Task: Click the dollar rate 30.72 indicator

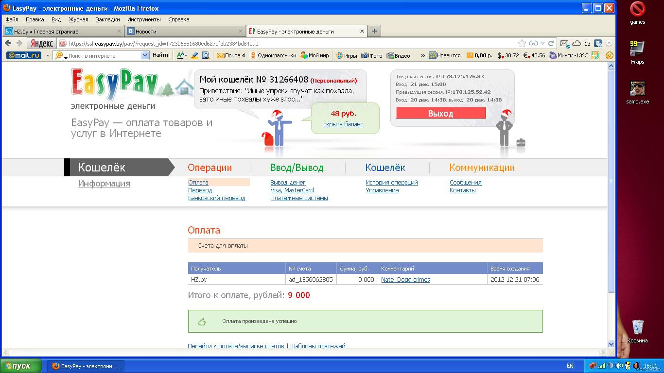Action: [x=508, y=55]
